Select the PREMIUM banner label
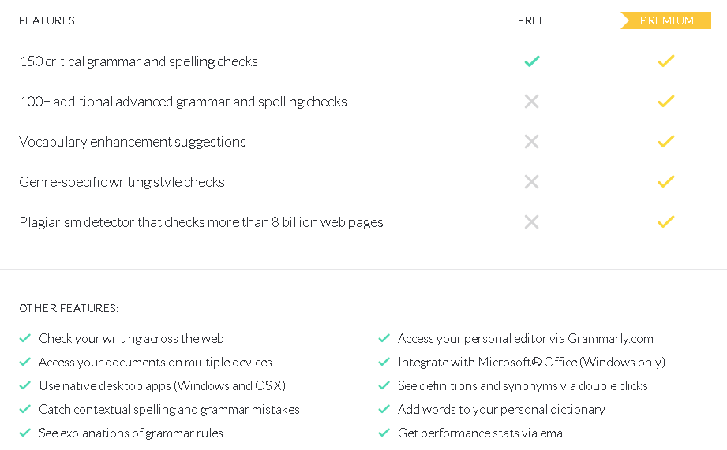This screenshot has width=727, height=450. click(666, 20)
